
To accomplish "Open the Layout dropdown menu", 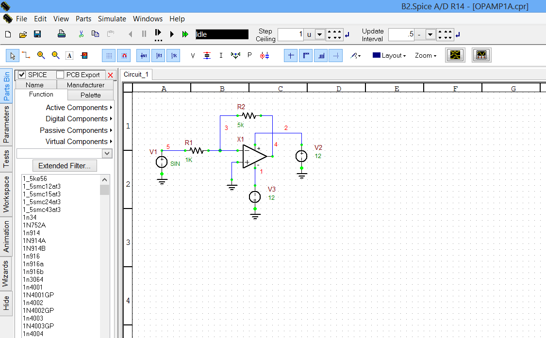I will [x=389, y=56].
